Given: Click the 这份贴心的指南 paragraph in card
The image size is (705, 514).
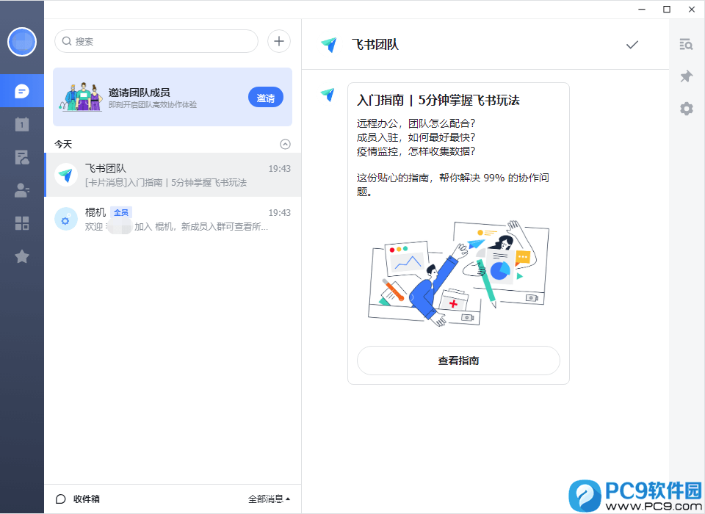Looking at the screenshot, I should pos(453,184).
